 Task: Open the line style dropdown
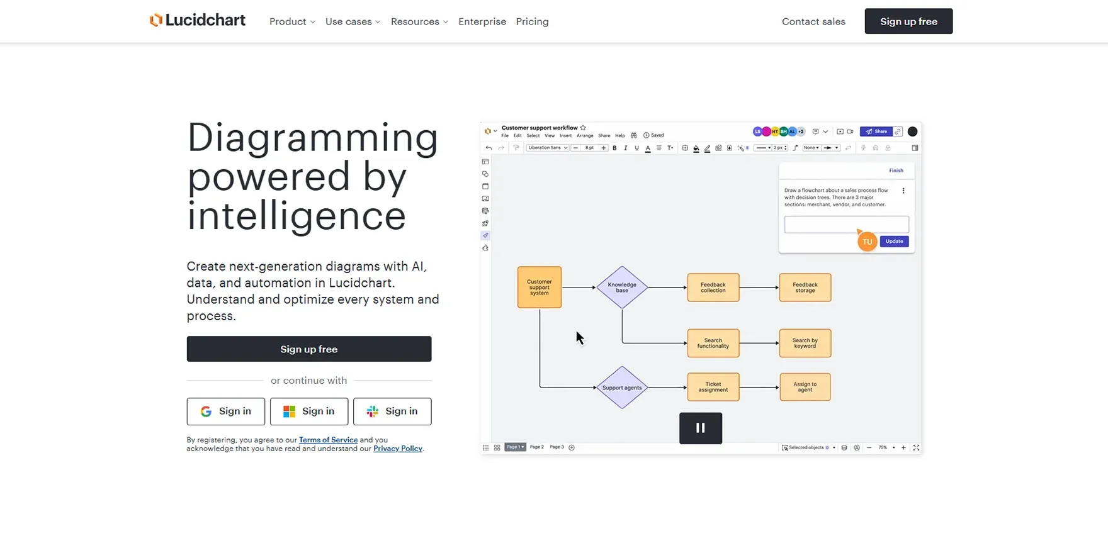point(763,148)
